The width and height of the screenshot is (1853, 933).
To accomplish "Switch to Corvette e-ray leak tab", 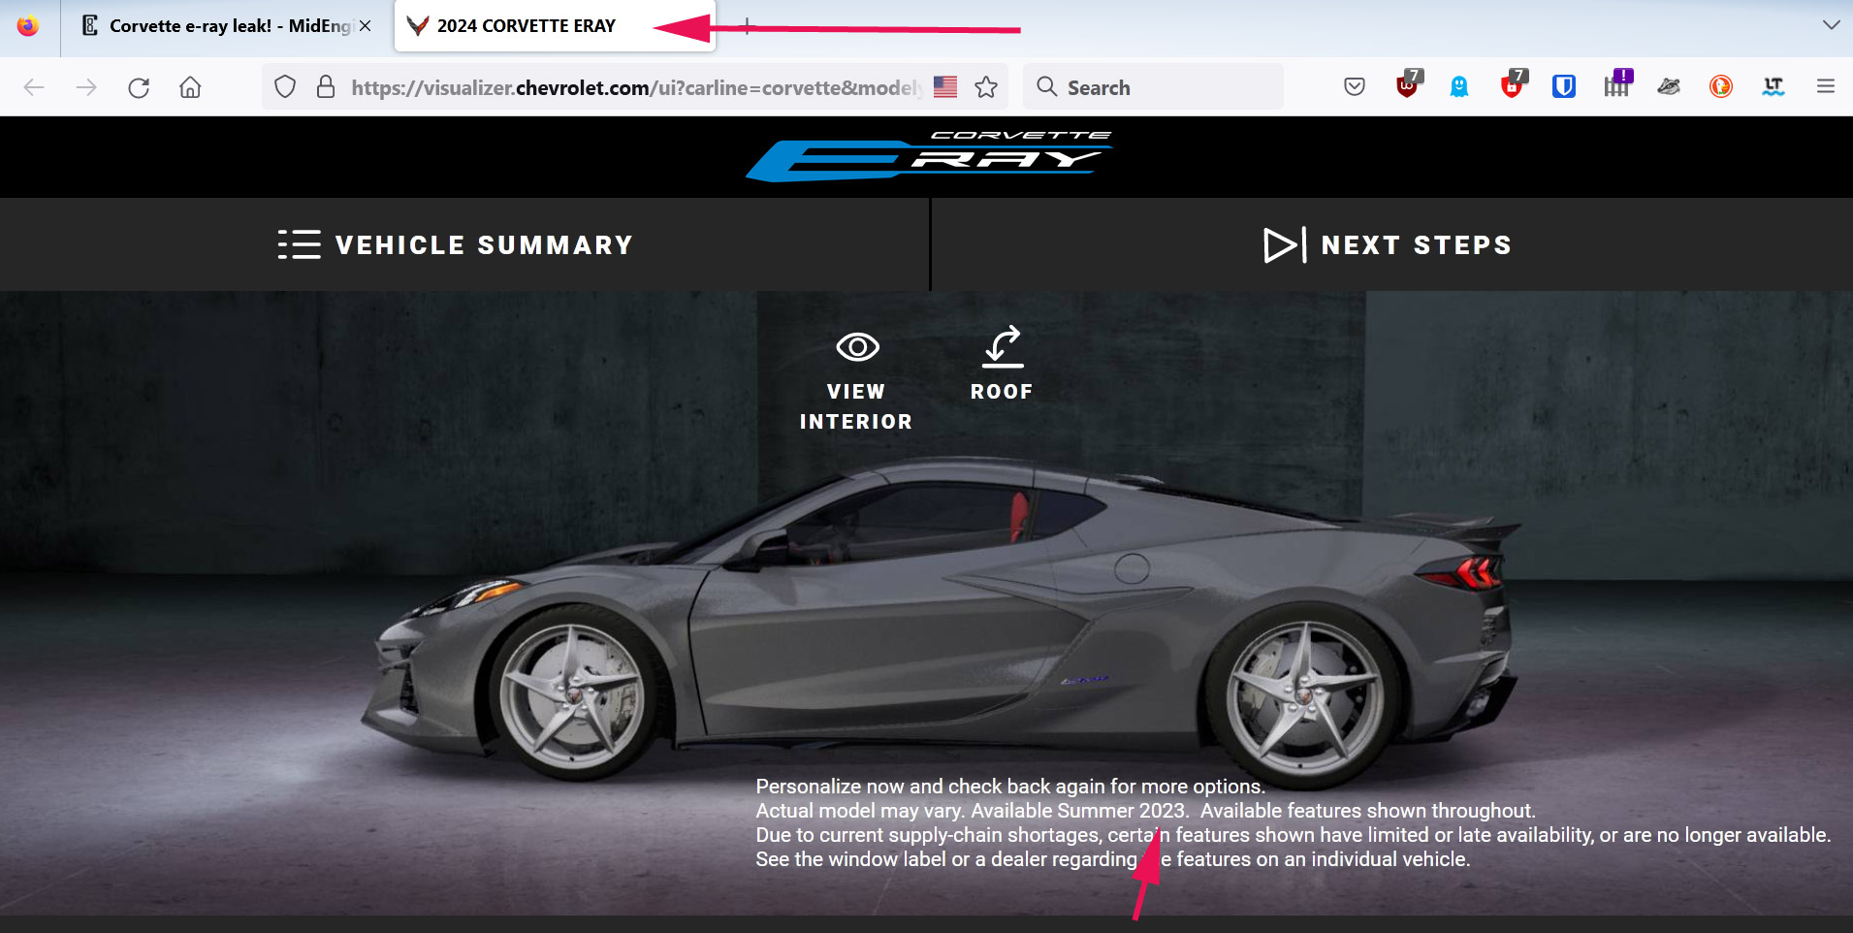I will (218, 26).
